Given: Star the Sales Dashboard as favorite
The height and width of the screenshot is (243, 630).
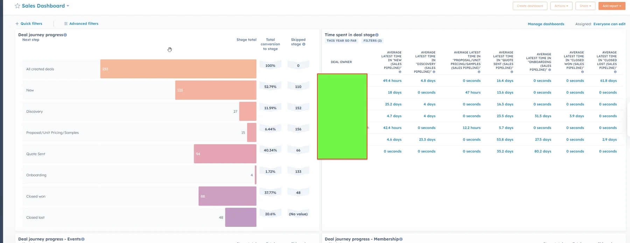Looking at the screenshot, I should [x=17, y=6].
